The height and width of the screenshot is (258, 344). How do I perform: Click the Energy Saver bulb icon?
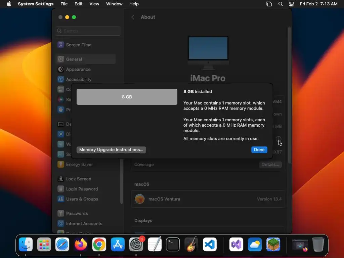(61, 164)
